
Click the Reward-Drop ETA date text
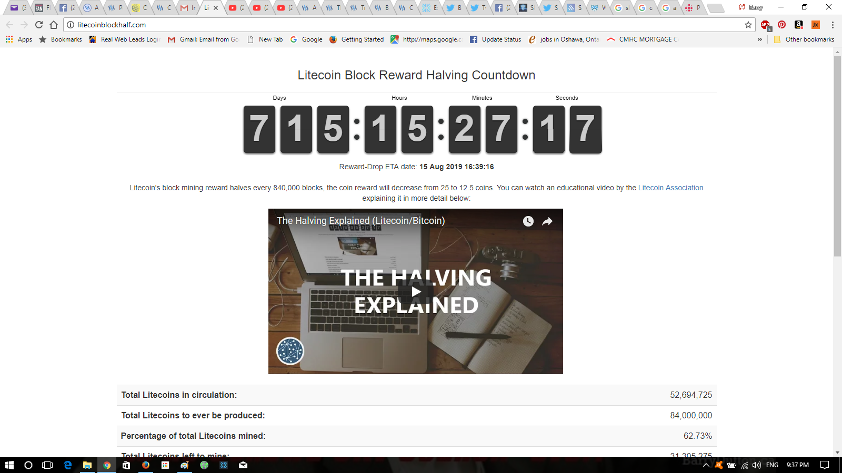click(416, 167)
